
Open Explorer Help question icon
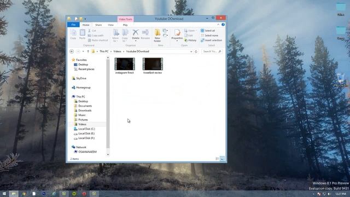pos(223,25)
